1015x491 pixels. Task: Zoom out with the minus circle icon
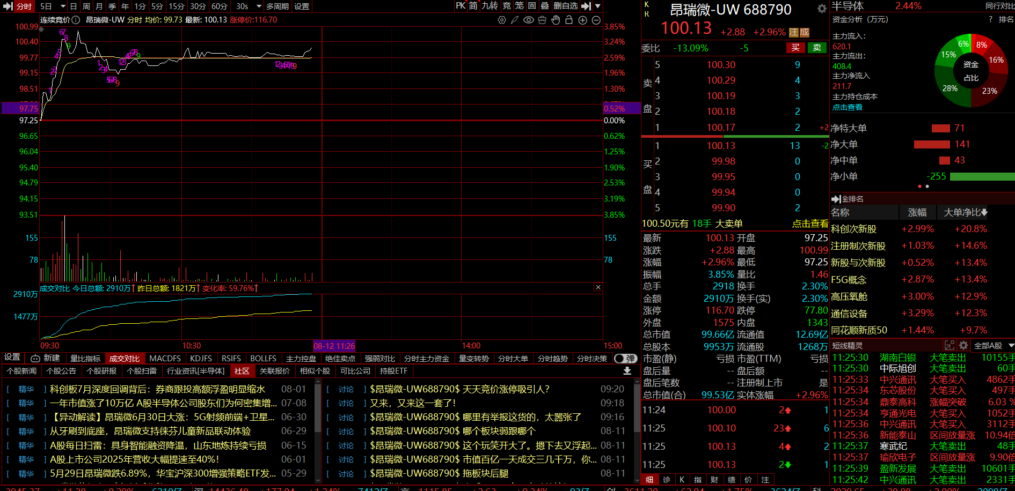[x=596, y=20]
